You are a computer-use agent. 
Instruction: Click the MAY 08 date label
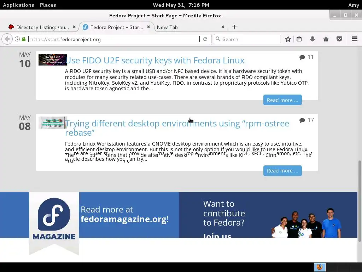point(25,123)
